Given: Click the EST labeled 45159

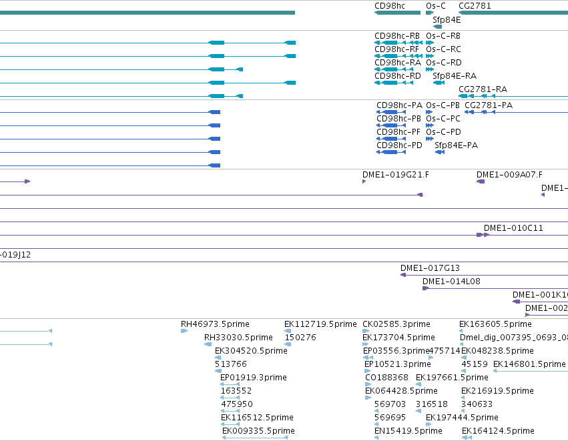Looking at the screenshot, I should (x=475, y=364).
